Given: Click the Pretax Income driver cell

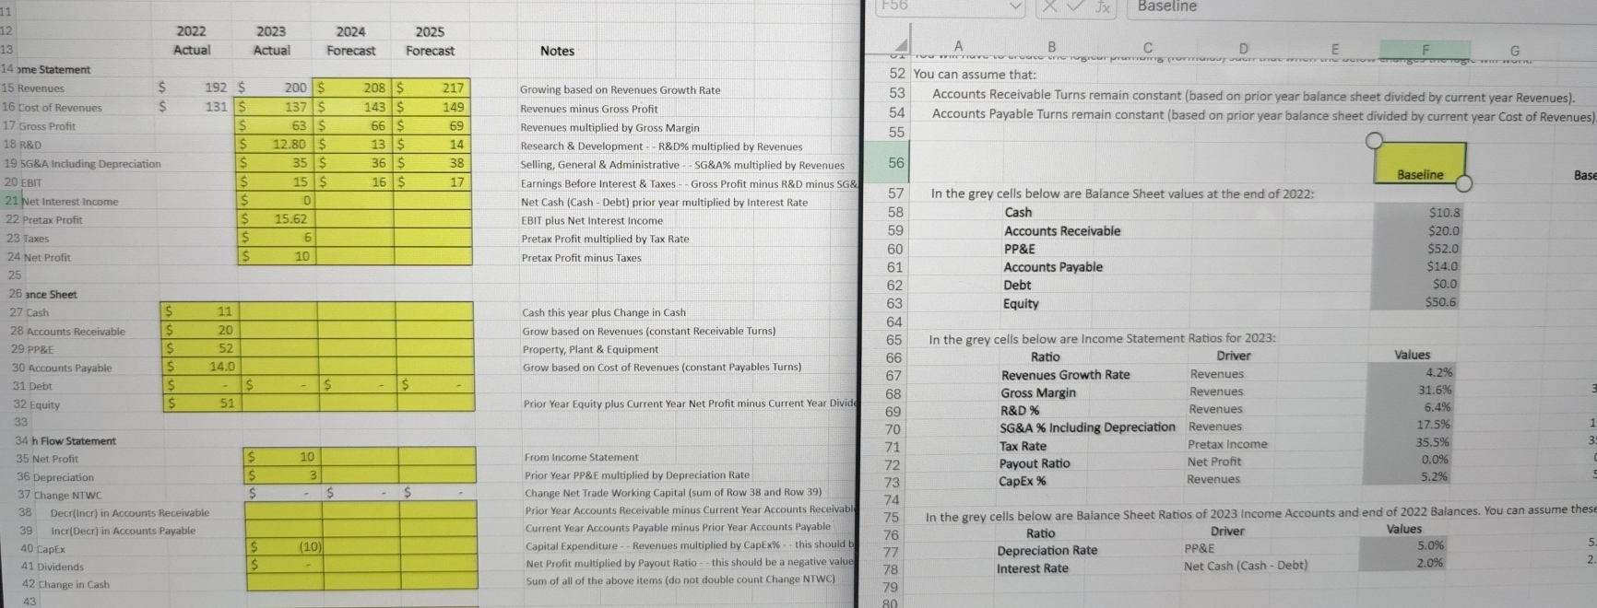Looking at the screenshot, I should pos(1227,444).
